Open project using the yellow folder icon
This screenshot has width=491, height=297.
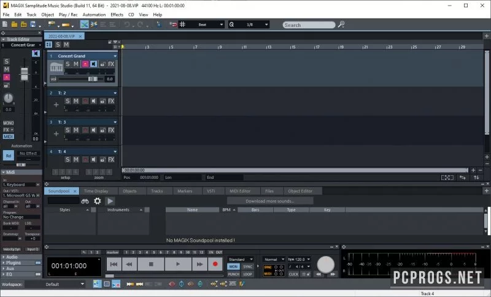[x=14, y=24]
